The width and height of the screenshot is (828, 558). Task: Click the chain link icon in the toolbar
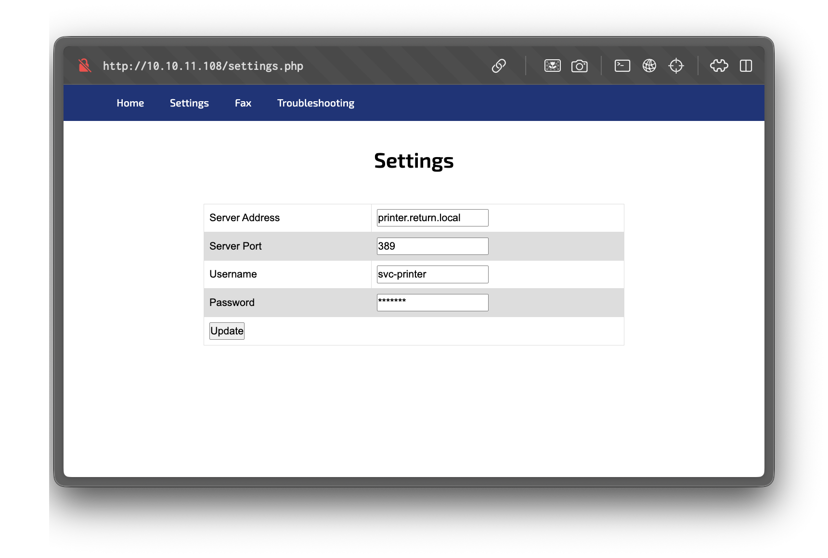coord(499,66)
